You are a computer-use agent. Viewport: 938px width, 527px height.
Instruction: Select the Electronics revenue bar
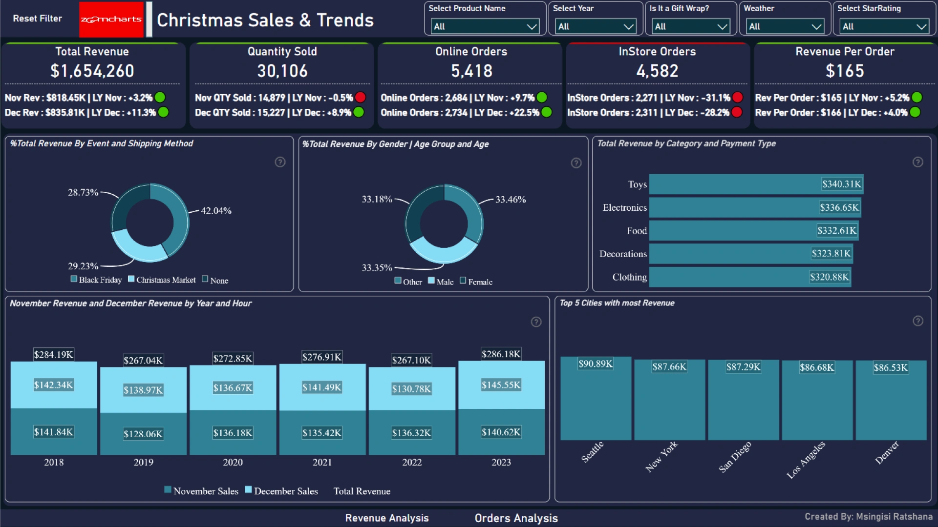755,207
